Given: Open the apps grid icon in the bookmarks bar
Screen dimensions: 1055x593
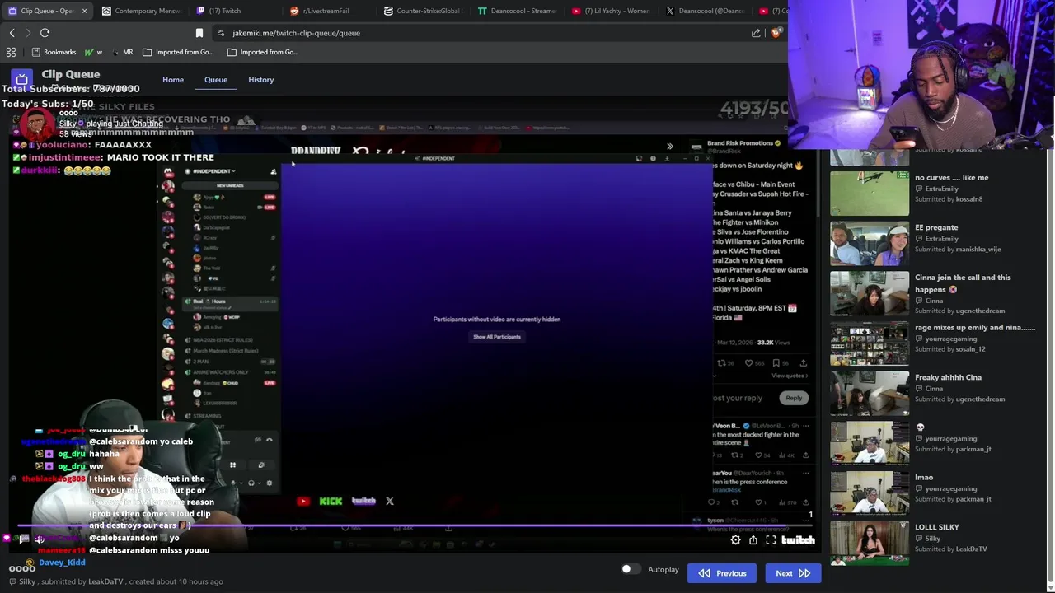Looking at the screenshot, I should pos(11,52).
